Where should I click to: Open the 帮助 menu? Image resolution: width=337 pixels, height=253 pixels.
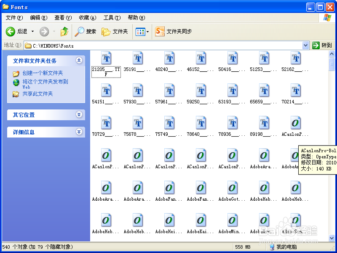136,18
